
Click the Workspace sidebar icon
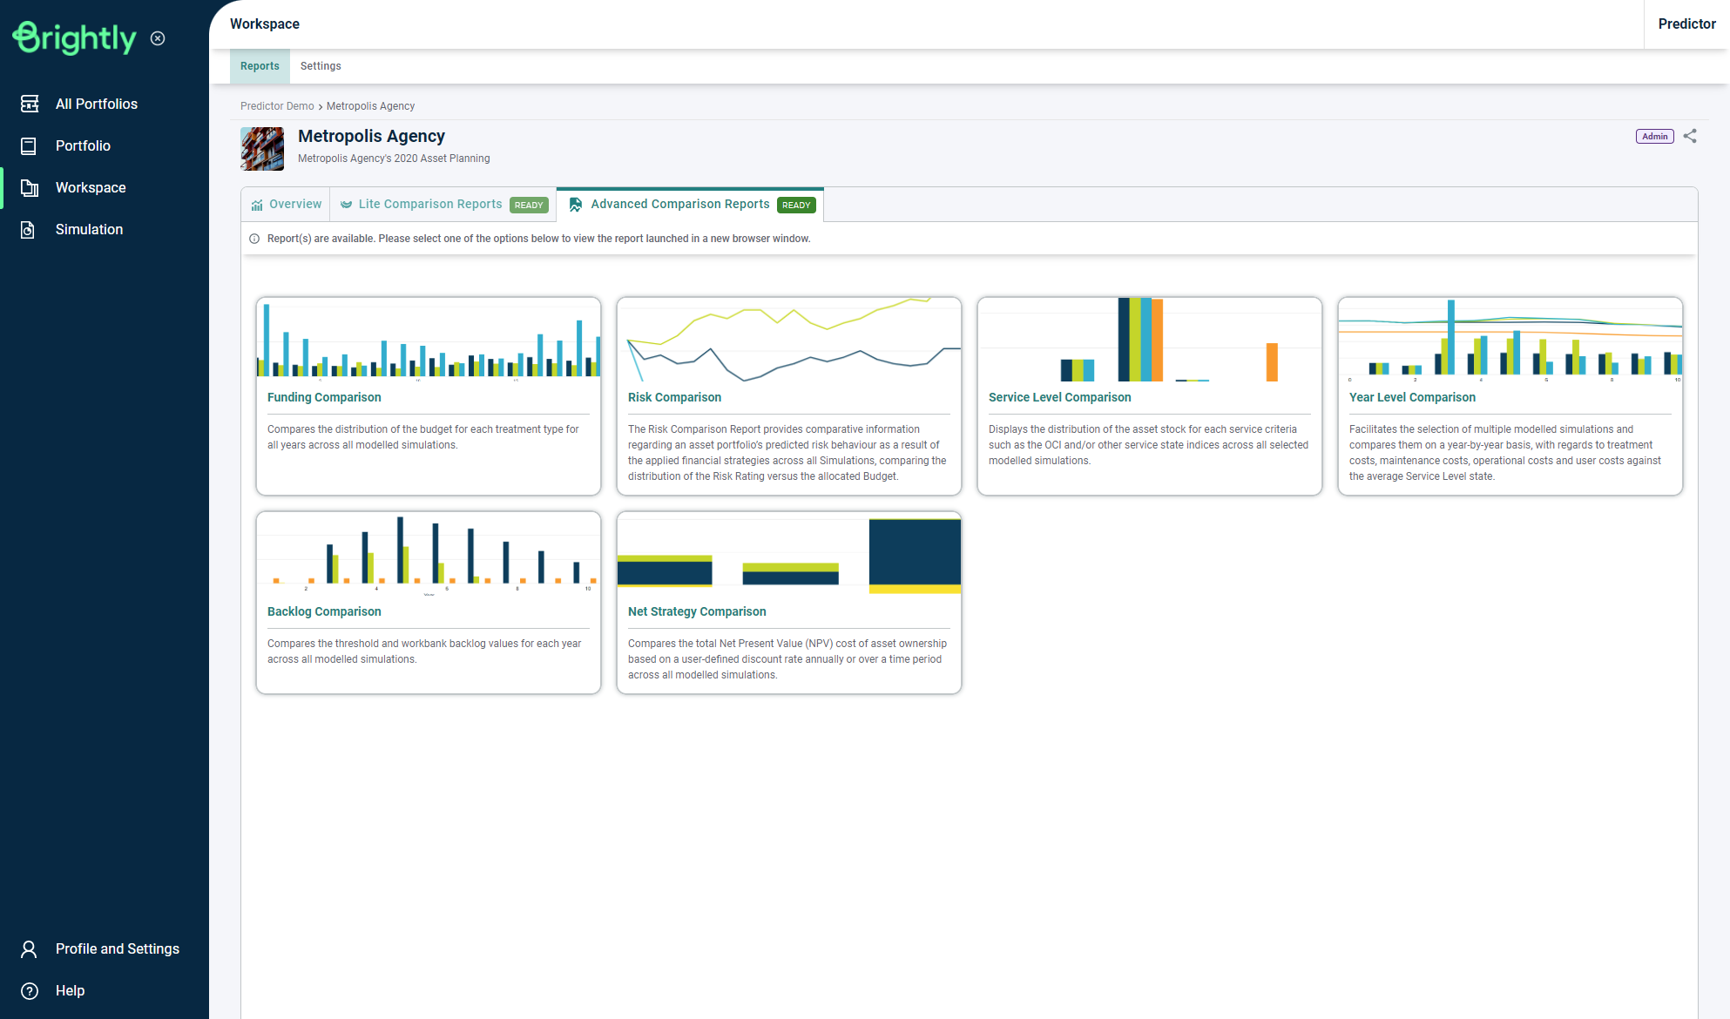point(30,187)
